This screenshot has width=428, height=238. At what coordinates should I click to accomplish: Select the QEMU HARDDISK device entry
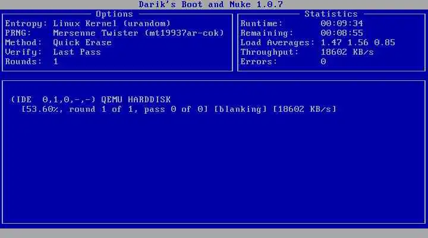136,99
